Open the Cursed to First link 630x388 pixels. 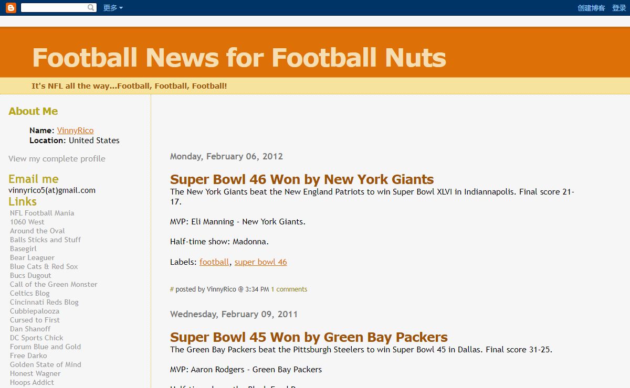point(35,320)
